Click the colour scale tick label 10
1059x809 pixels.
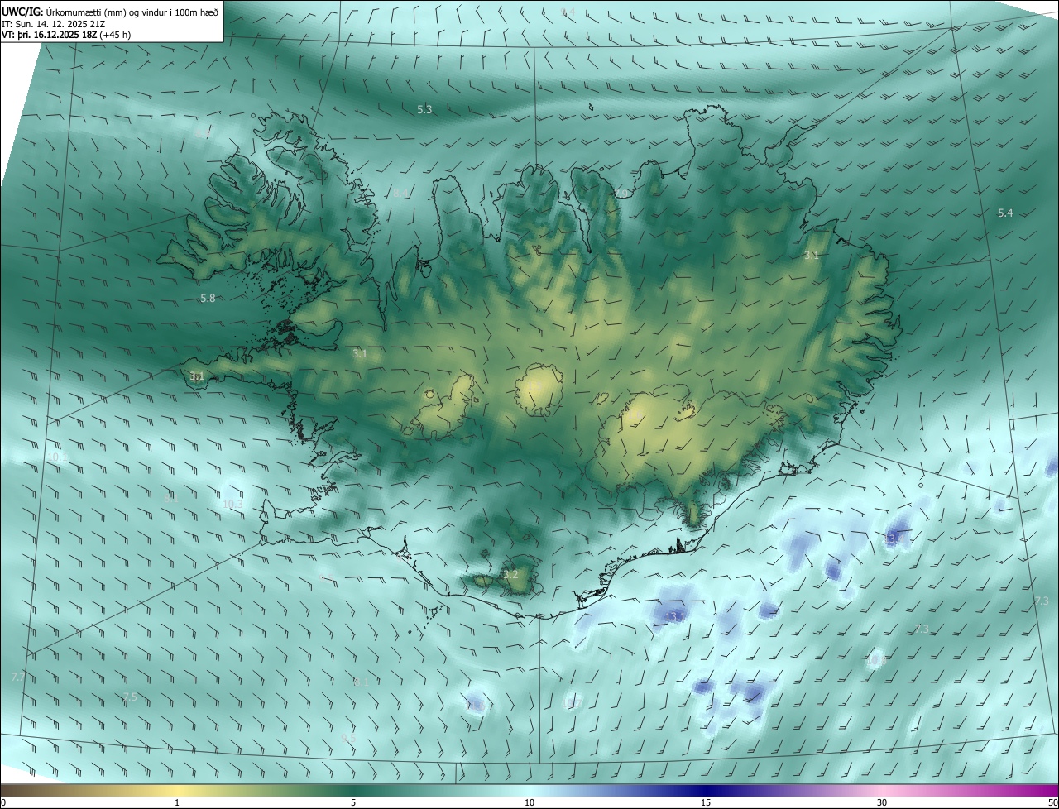point(529,803)
